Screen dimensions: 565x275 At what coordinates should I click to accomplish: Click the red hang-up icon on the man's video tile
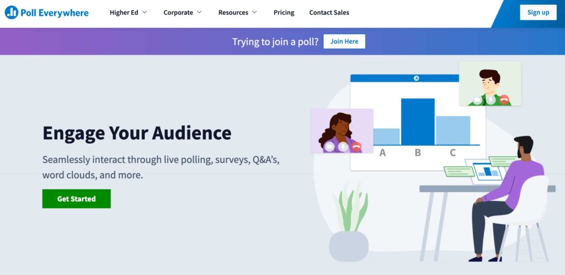(x=503, y=100)
